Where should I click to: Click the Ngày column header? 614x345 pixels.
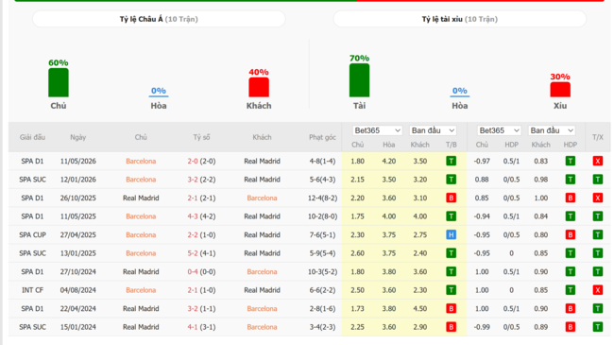[x=77, y=137]
